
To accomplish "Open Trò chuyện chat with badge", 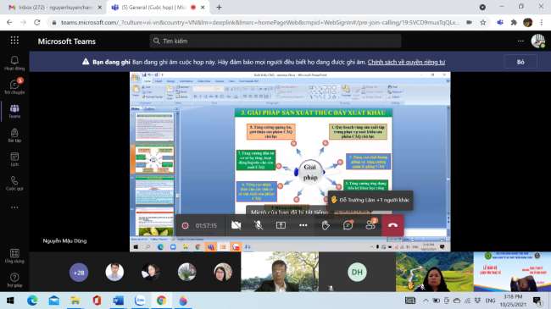I will click(x=14, y=86).
